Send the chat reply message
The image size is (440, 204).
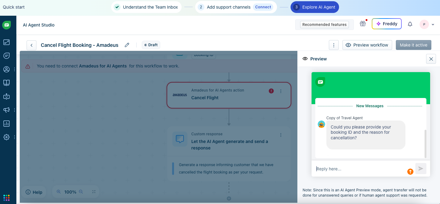click(421, 169)
